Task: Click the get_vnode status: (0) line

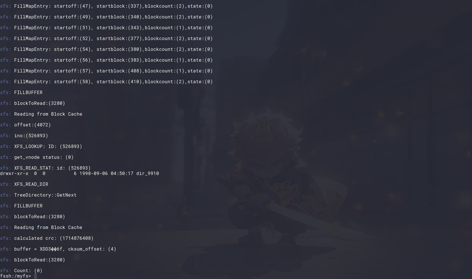Action: coord(37,157)
